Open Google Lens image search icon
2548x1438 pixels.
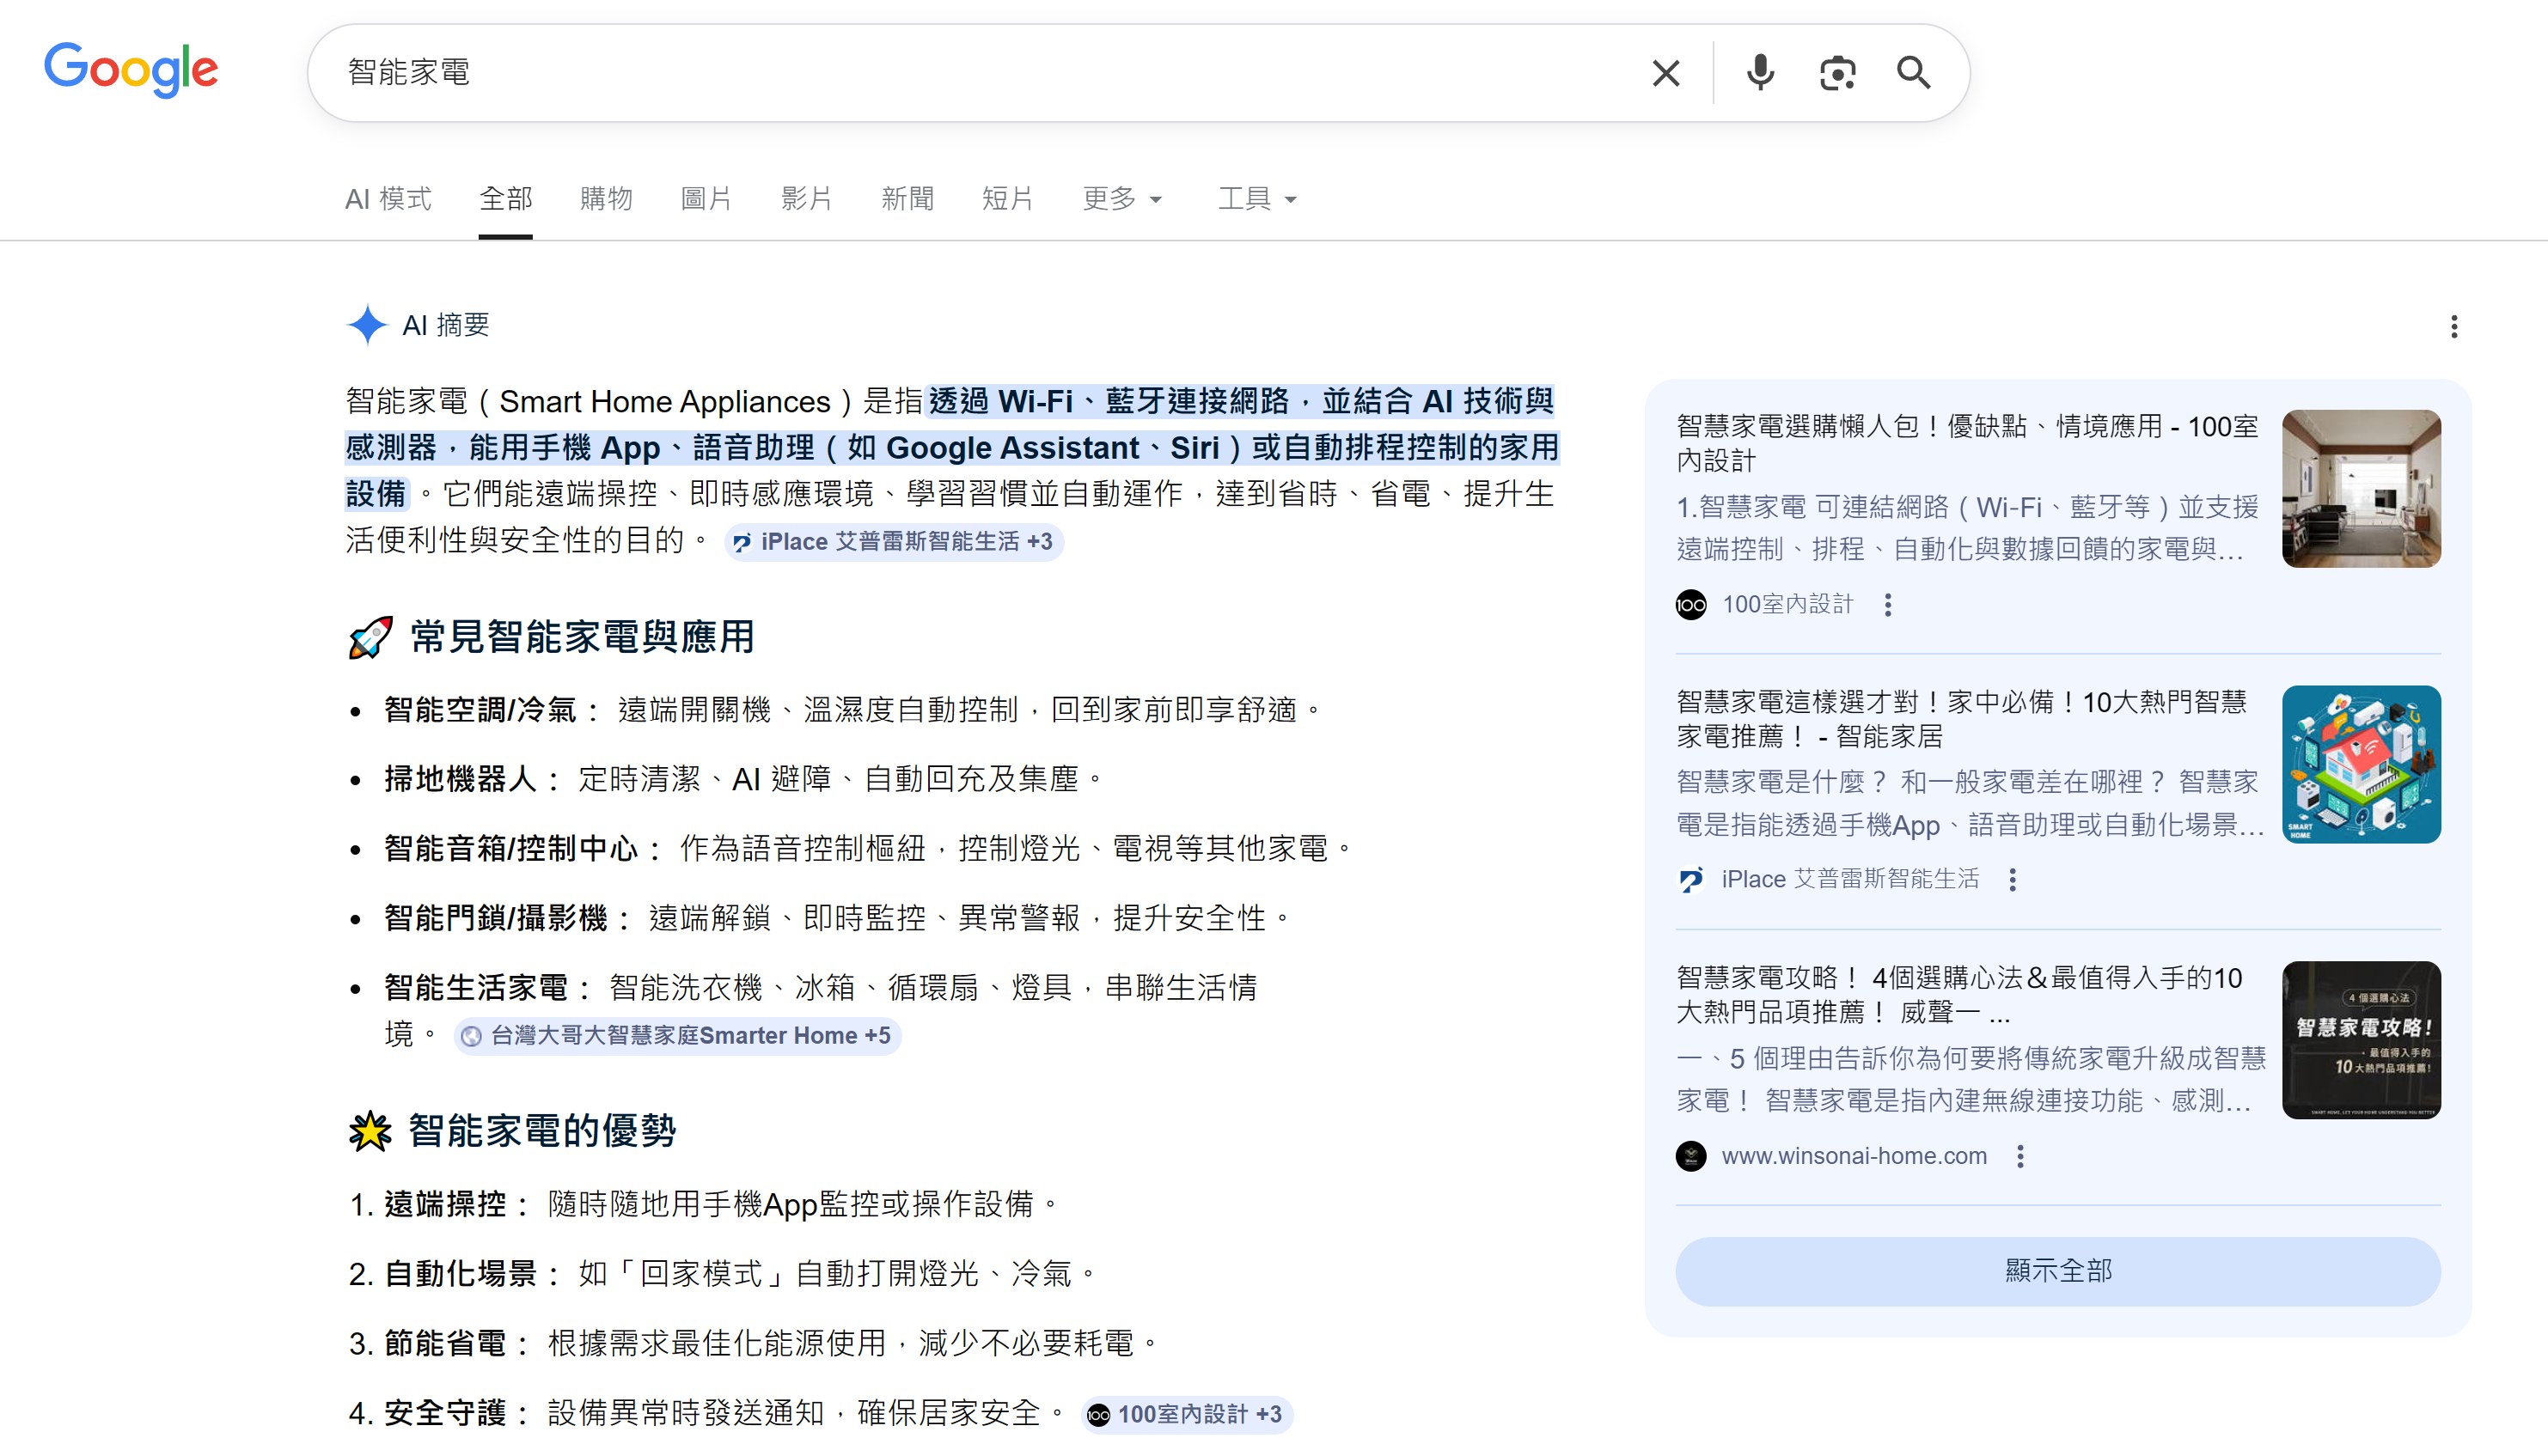pyautogui.click(x=1836, y=73)
